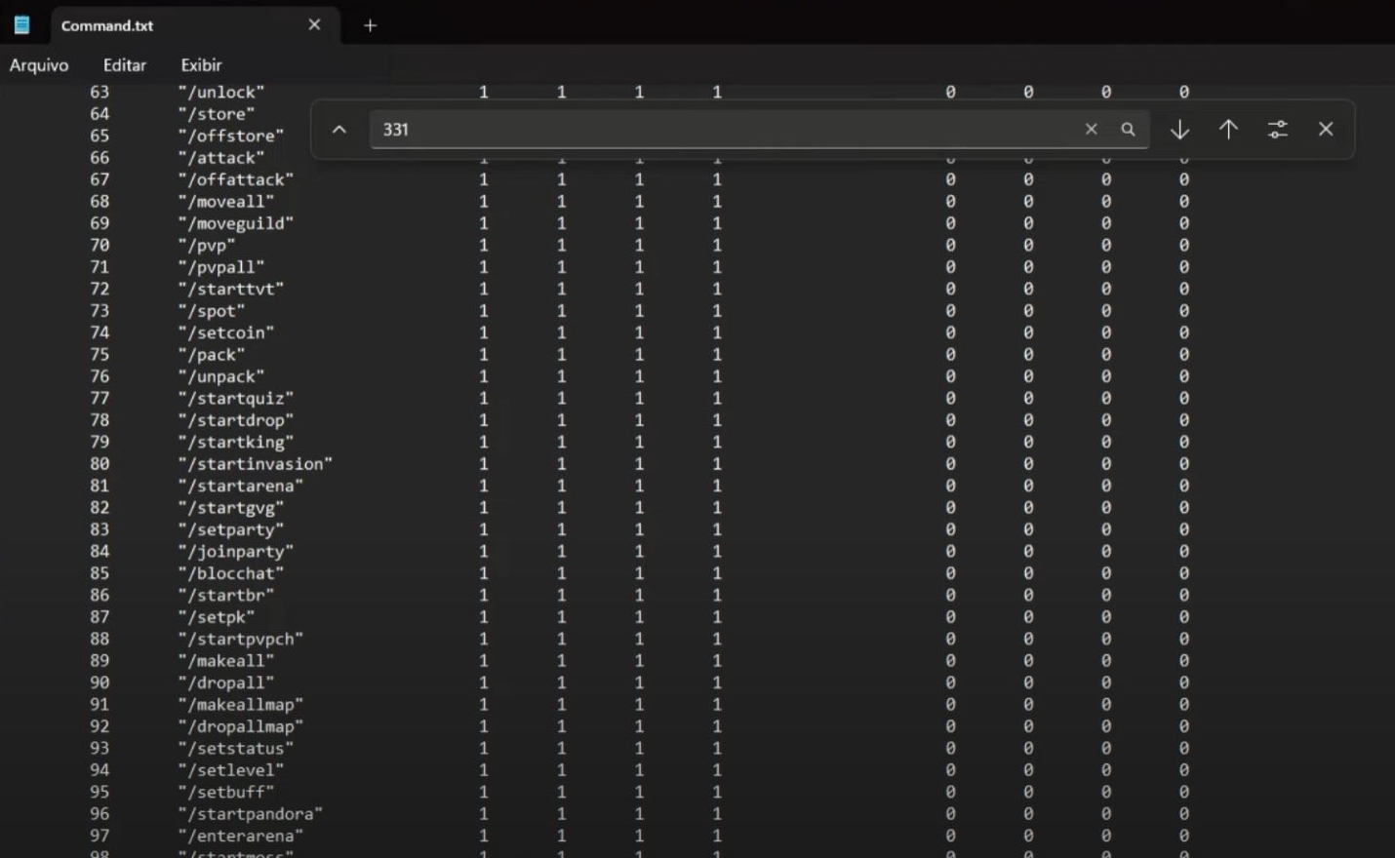Close the find bar
Screen dimensions: 1395x858
pyautogui.click(x=1326, y=129)
